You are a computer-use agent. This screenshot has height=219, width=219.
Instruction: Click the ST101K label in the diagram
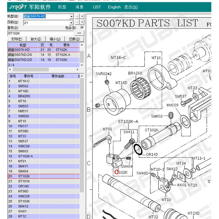pos(152,130)
